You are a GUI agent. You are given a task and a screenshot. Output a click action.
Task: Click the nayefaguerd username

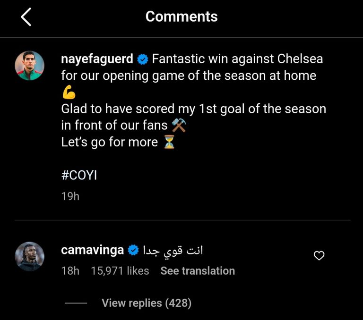(97, 60)
